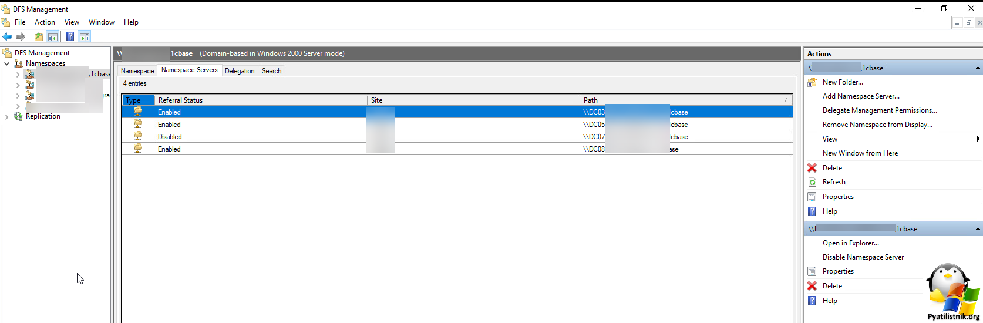Image resolution: width=983 pixels, height=323 pixels.
Task: Expand the second namespace node in tree
Action: (18, 85)
